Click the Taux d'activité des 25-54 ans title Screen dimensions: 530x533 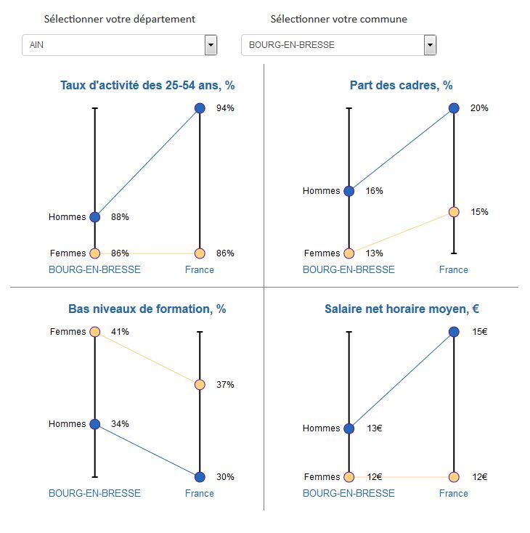[x=147, y=86]
